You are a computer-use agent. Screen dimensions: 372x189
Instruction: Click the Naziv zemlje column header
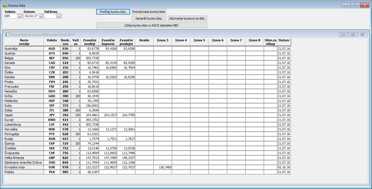[24, 42]
